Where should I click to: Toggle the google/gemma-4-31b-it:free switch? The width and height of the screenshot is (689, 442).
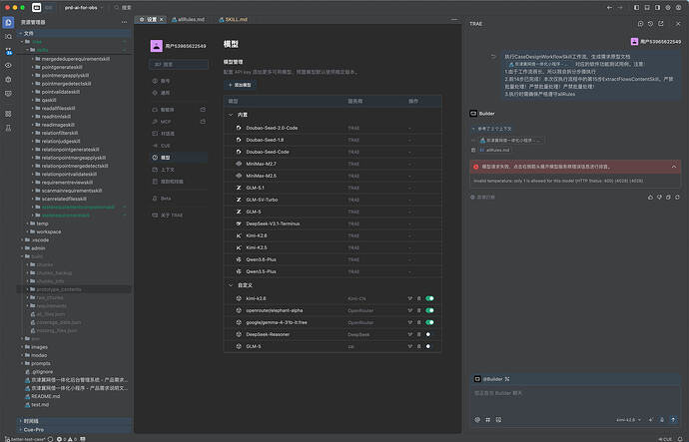[429, 322]
